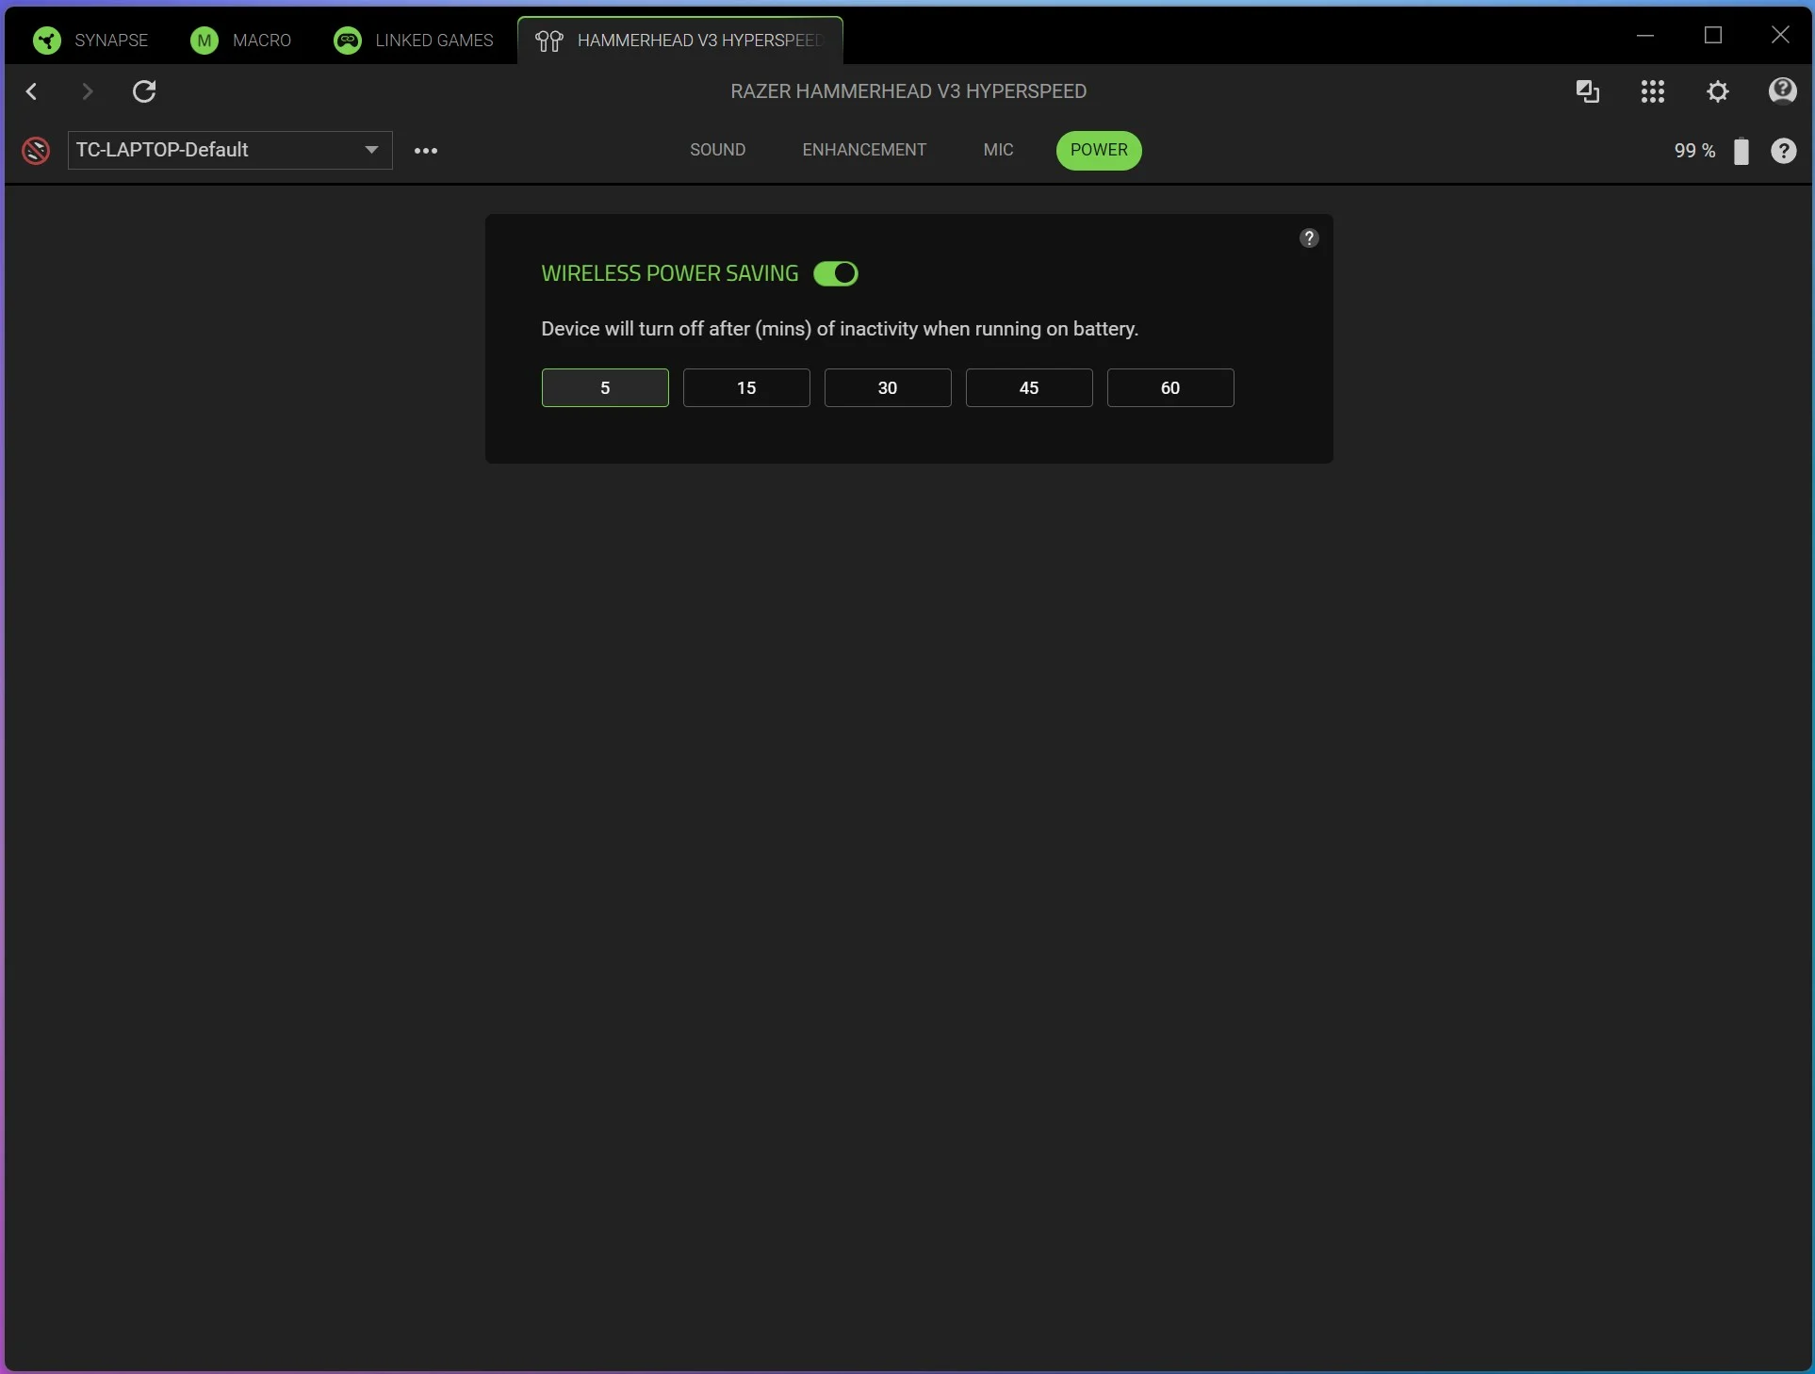
Task: Open the switch window icon
Action: (x=1588, y=91)
